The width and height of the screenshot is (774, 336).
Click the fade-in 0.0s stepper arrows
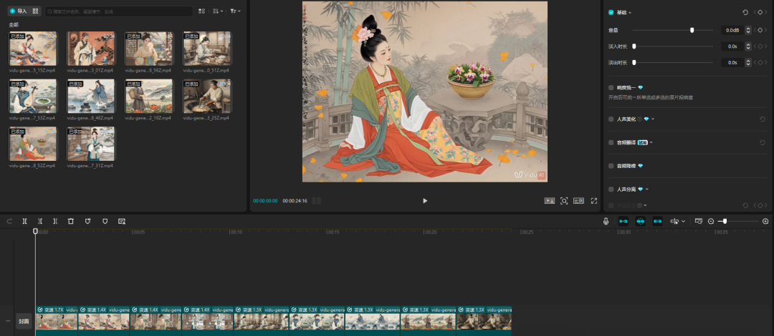point(748,46)
